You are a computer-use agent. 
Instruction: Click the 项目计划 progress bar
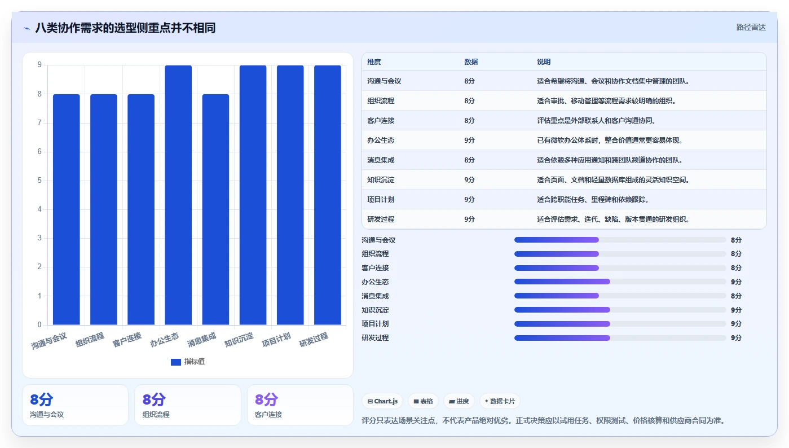(x=620, y=324)
